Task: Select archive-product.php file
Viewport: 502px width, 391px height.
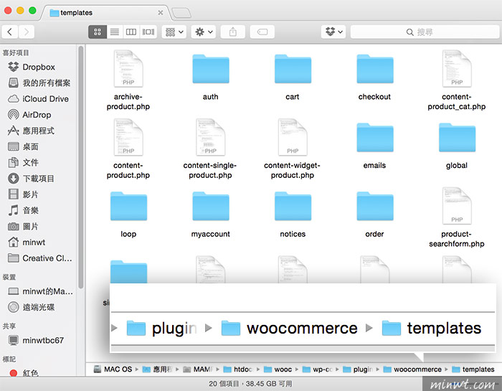Action: [128, 80]
